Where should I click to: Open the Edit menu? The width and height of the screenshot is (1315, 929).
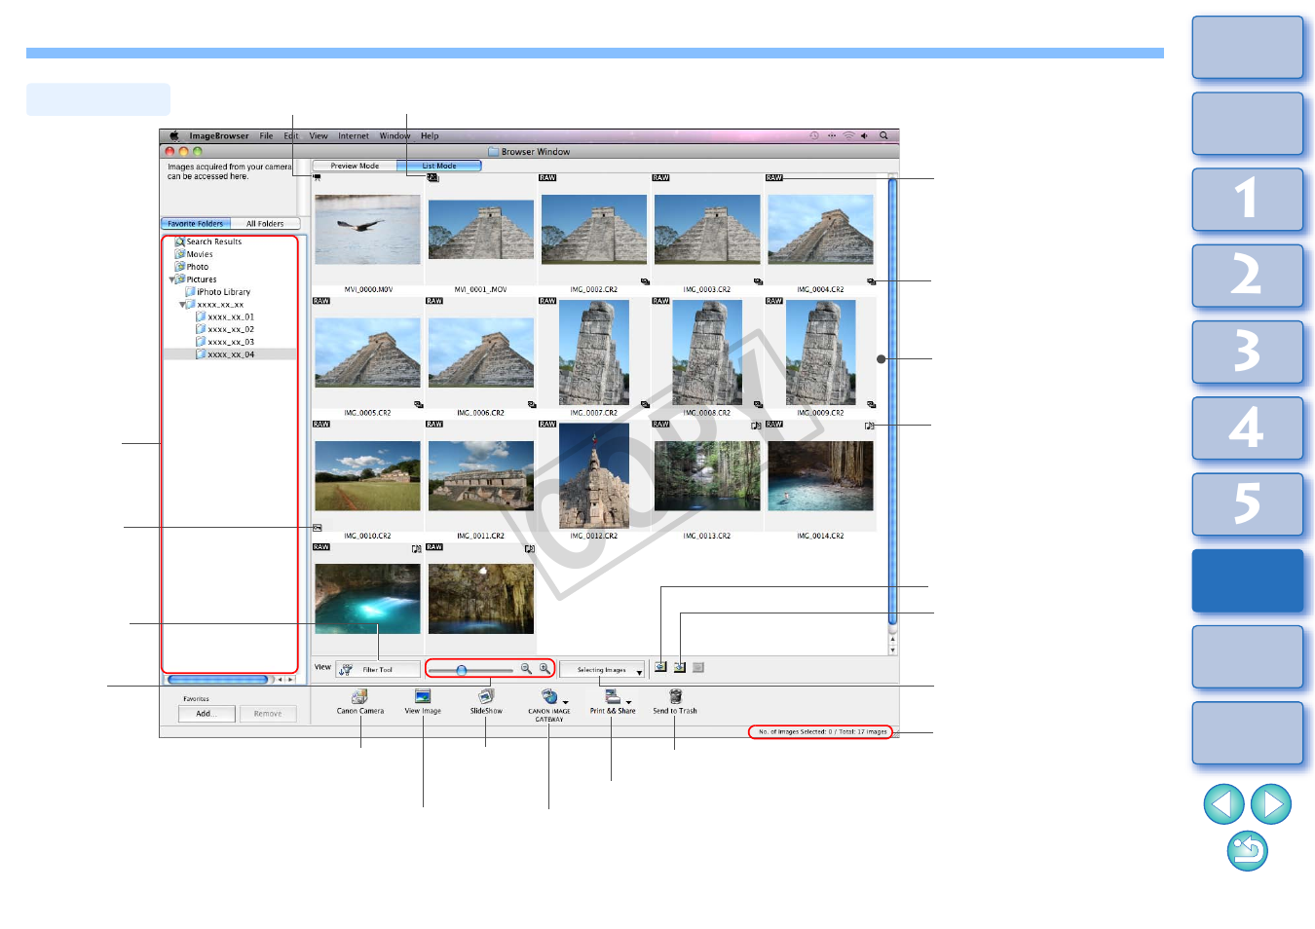pyautogui.click(x=291, y=136)
